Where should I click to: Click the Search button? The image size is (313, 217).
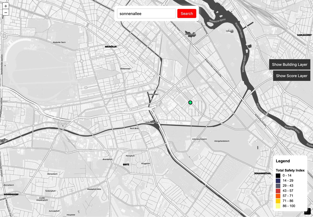click(x=187, y=14)
